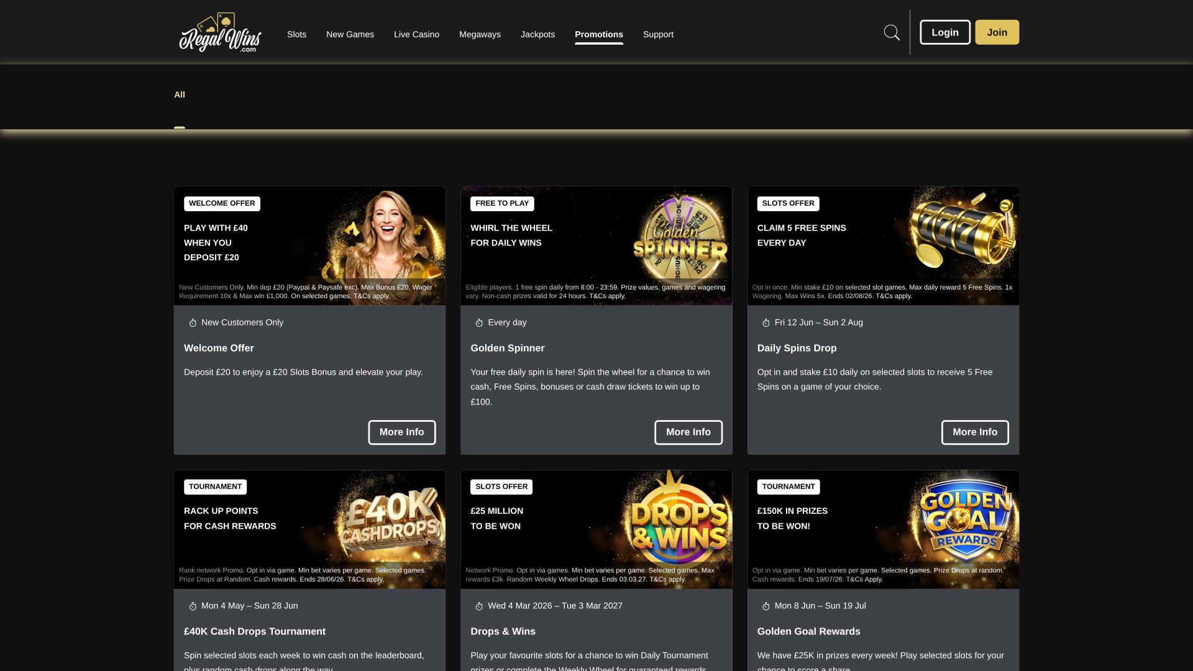Click 'Deposit £20 to enjoy a £20 Slots Bonus' text
This screenshot has width=1193, height=671.
coord(303,372)
